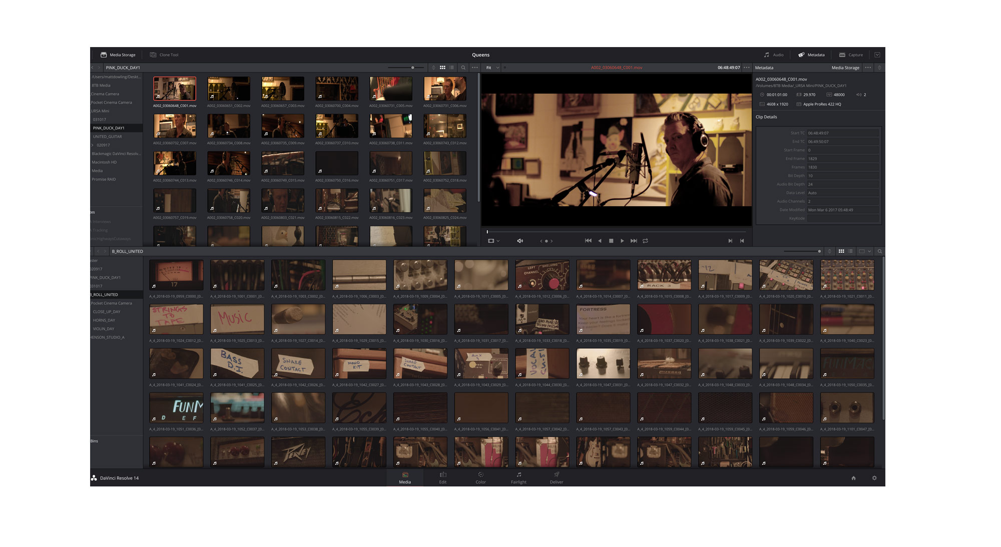Expand the 020917 folder
Image resolution: width=1001 pixels, height=547 pixels.
click(93, 145)
